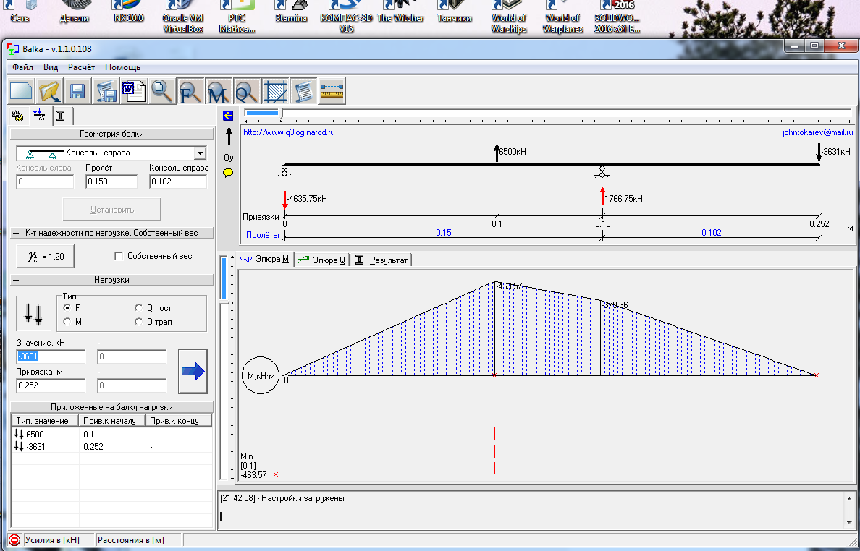The image size is (860, 551).
Task: Toggle the hatching grid toolbar icon
Action: coord(275,91)
